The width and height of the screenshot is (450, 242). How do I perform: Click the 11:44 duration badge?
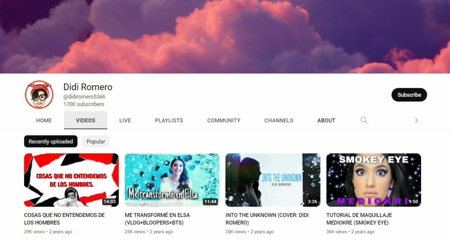click(x=210, y=202)
